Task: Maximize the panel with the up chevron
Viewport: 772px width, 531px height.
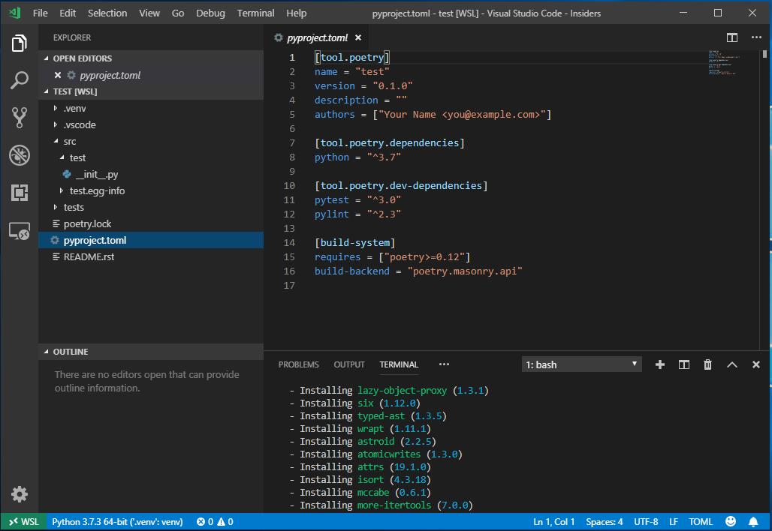Action: tap(731, 364)
